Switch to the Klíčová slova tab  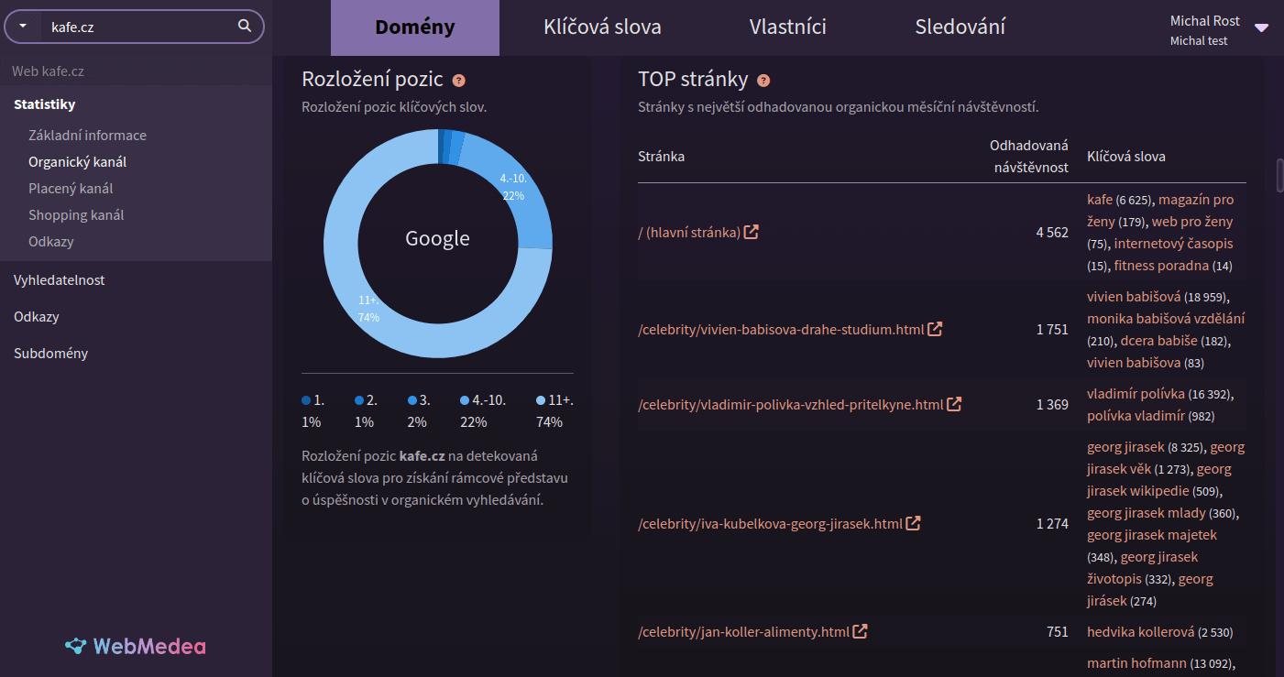click(x=601, y=27)
